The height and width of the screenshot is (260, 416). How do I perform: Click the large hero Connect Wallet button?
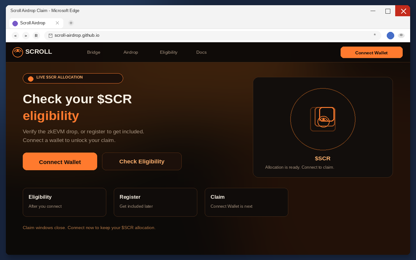point(60,162)
